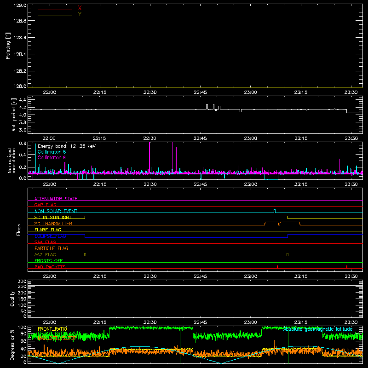Click 22:00 under the Pointing plot

[x=50, y=92]
